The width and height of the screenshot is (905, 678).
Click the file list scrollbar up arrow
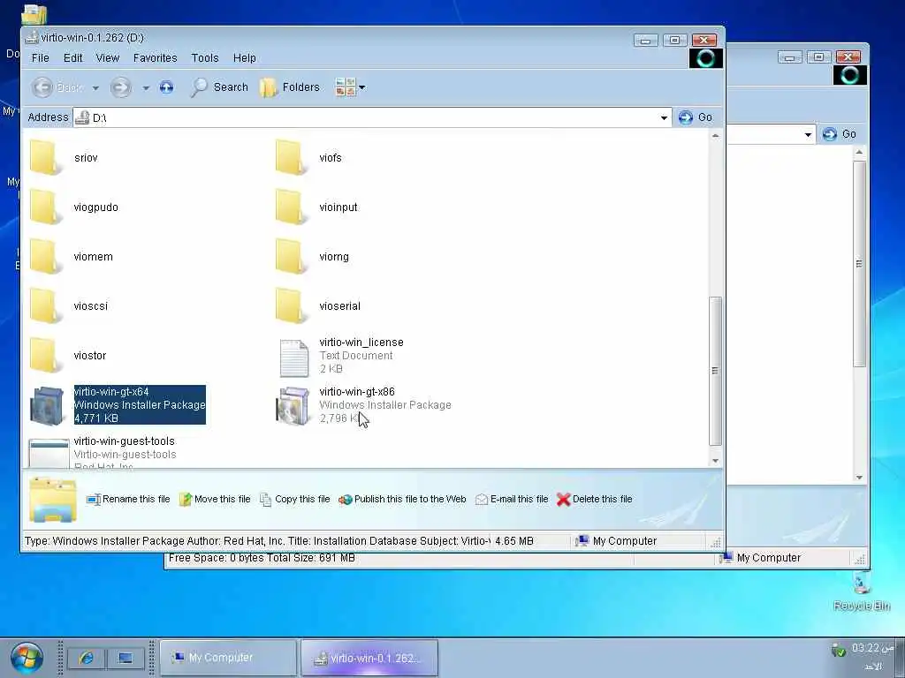click(715, 136)
